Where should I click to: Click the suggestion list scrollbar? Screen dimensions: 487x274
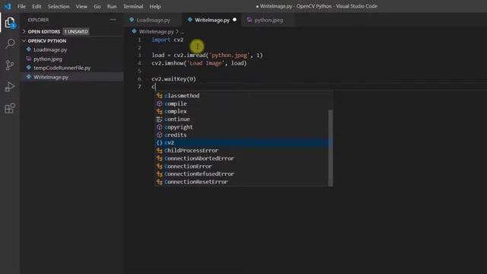(x=330, y=147)
